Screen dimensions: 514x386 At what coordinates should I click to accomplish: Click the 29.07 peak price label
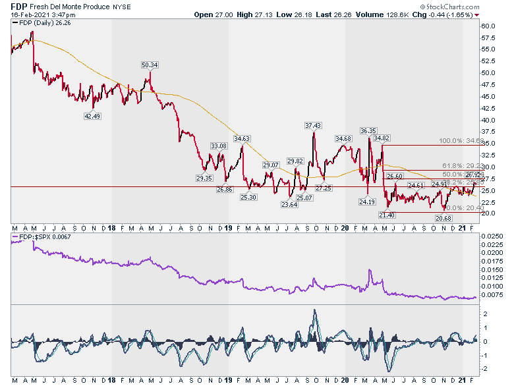click(270, 165)
